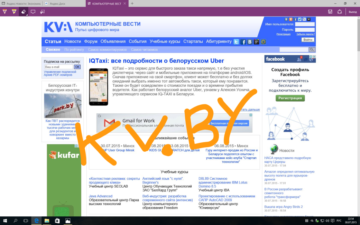Open VK icon in navigation bar
The height and width of the screenshot is (225, 360).
[x=250, y=42]
